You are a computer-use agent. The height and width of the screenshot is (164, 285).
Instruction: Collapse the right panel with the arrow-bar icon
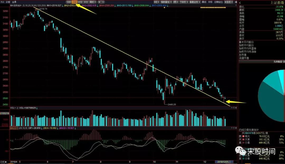pyautogui.click(x=236, y=2)
